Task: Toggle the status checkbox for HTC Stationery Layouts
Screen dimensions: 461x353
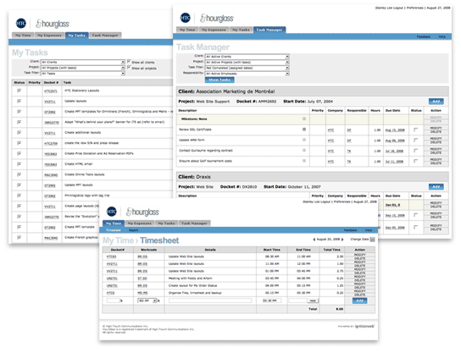Action: click(19, 91)
